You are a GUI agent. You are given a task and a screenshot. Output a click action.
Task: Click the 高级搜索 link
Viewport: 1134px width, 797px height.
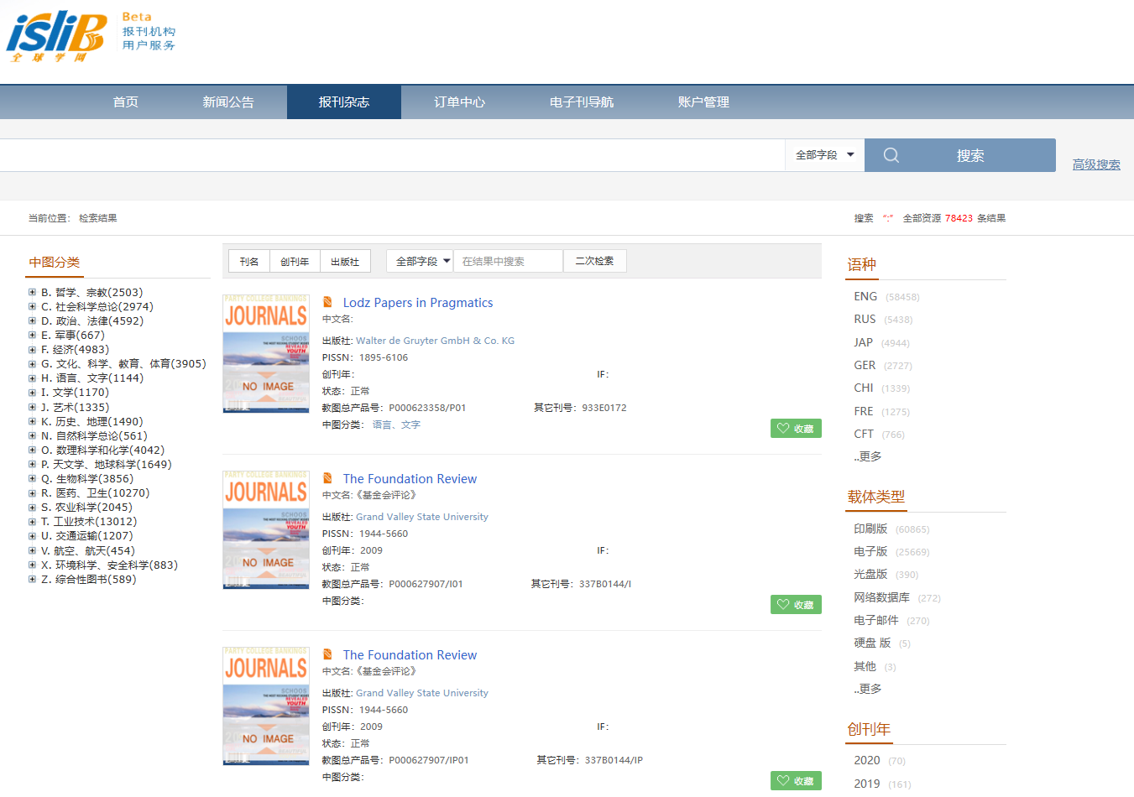point(1095,164)
